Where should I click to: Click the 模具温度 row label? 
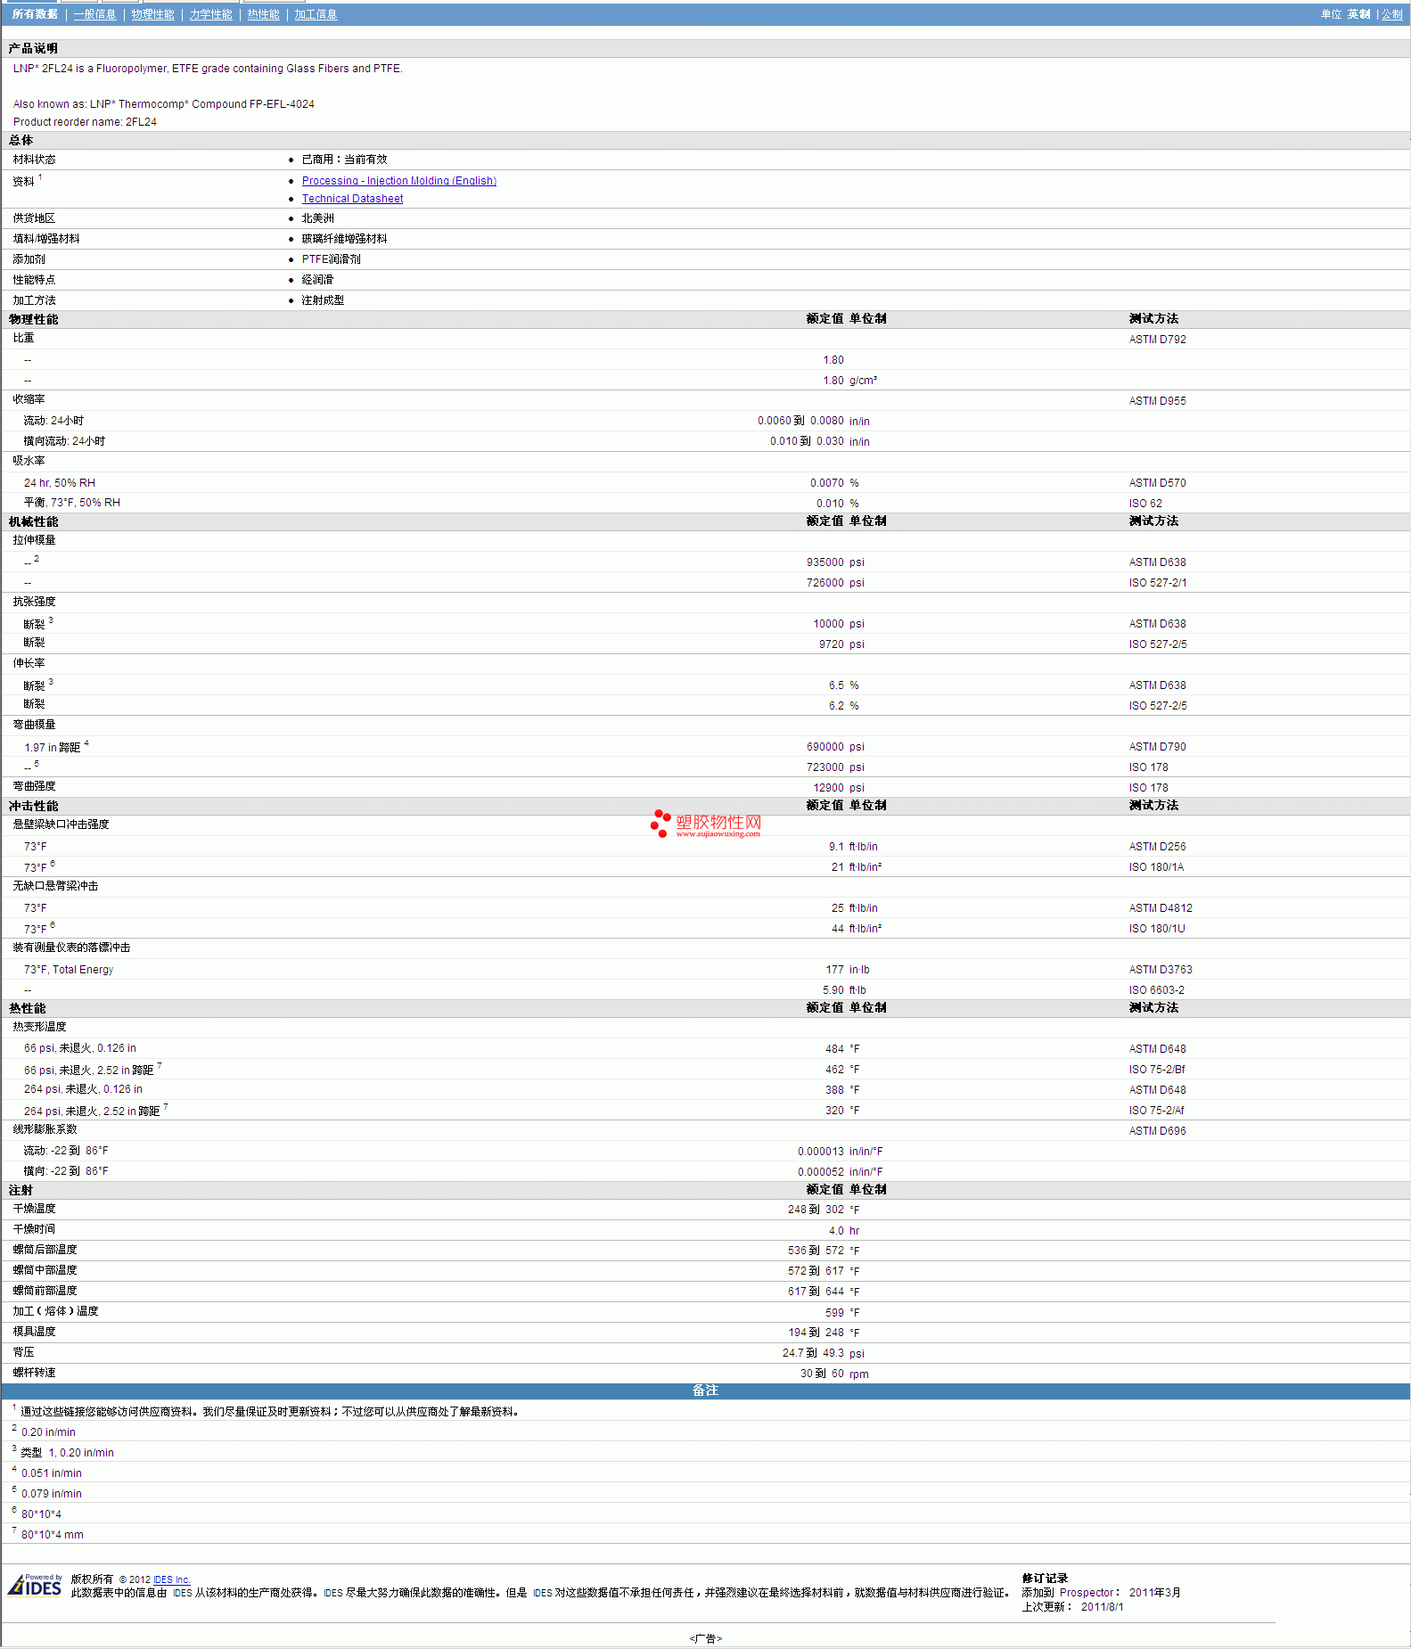(34, 1332)
